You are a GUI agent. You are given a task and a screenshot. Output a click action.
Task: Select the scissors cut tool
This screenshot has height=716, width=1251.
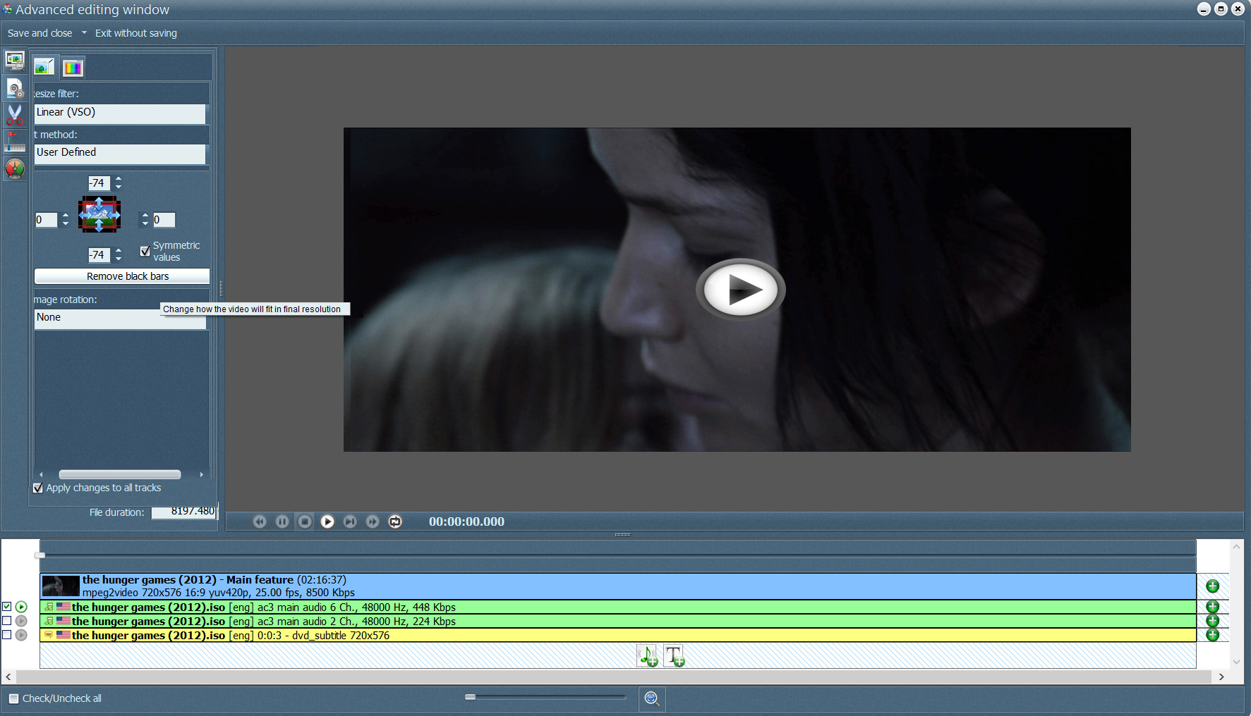tap(15, 114)
